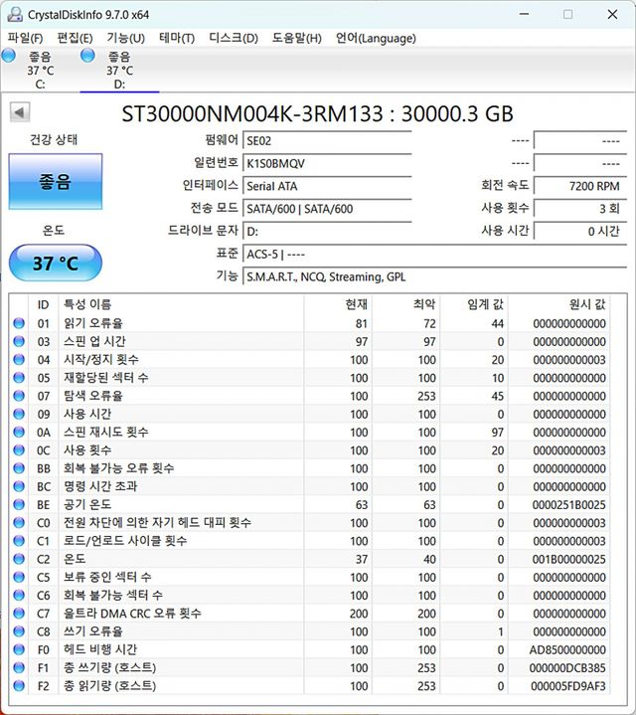The width and height of the screenshot is (636, 715).
Task: Click the C: drive status orb
Action: point(9,56)
